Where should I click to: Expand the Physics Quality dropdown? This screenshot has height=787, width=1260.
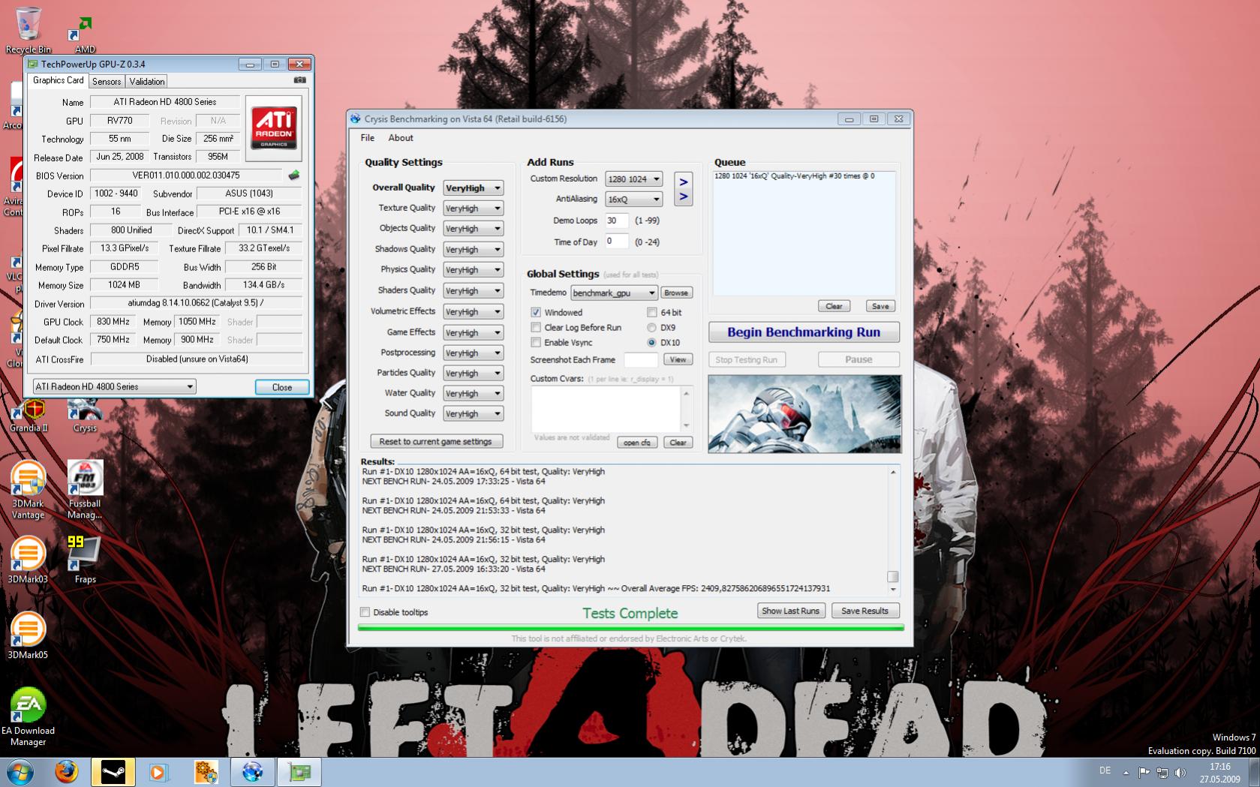[x=473, y=270]
